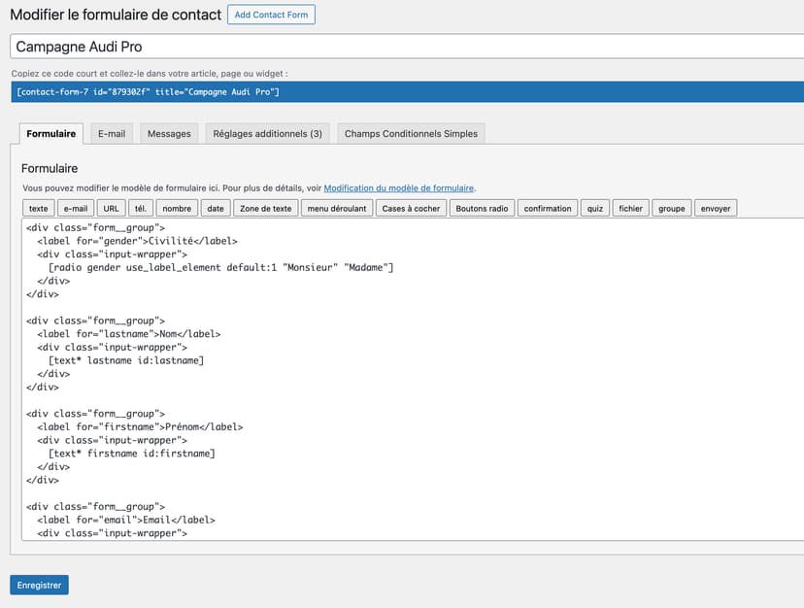804x608 pixels.
Task: Open Modification du modèle de formulaire link
Action: (399, 188)
